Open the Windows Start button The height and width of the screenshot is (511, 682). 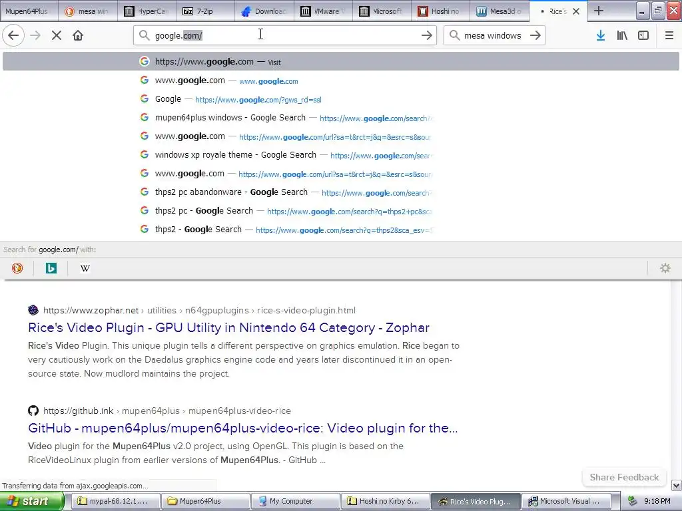pyautogui.click(x=32, y=501)
